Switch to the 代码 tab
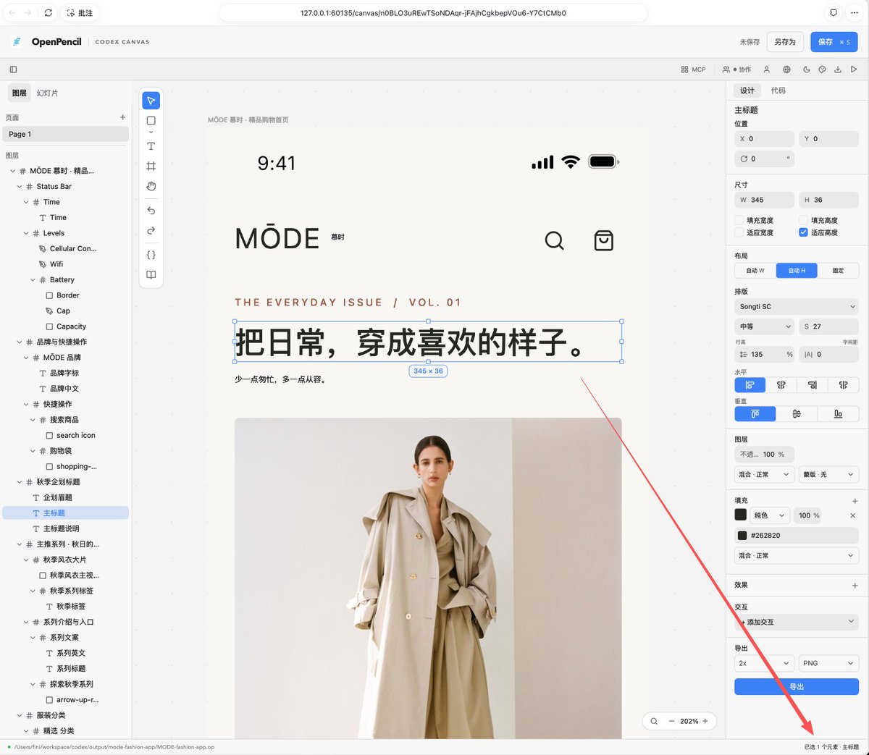Image resolution: width=869 pixels, height=755 pixels. click(x=778, y=90)
